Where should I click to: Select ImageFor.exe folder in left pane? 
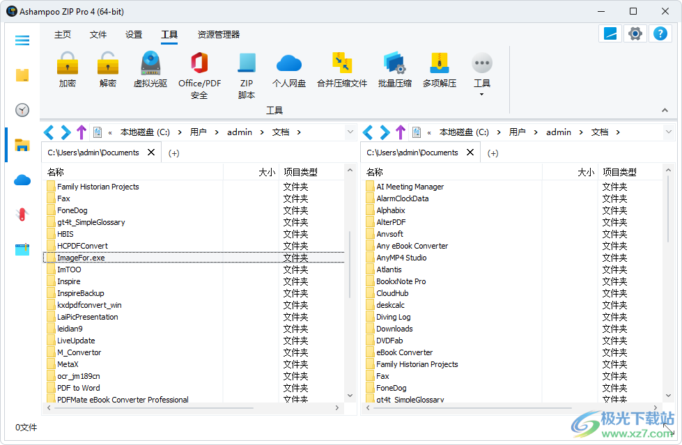coord(194,258)
